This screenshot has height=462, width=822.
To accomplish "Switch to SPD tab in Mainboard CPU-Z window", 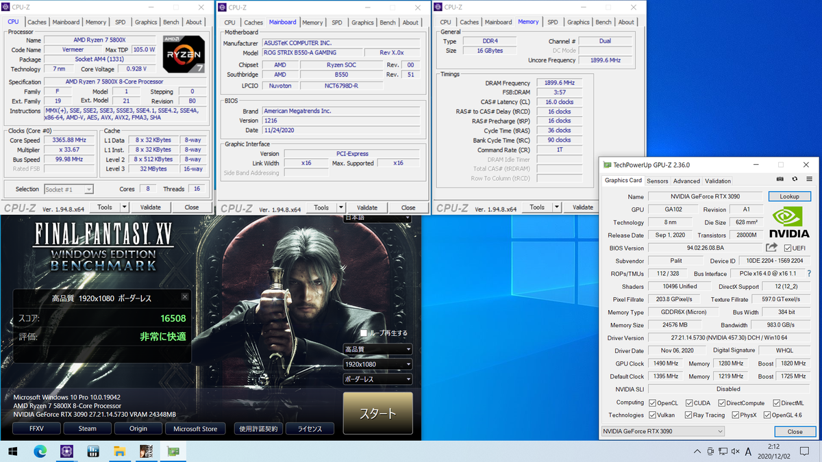I will (336, 23).
